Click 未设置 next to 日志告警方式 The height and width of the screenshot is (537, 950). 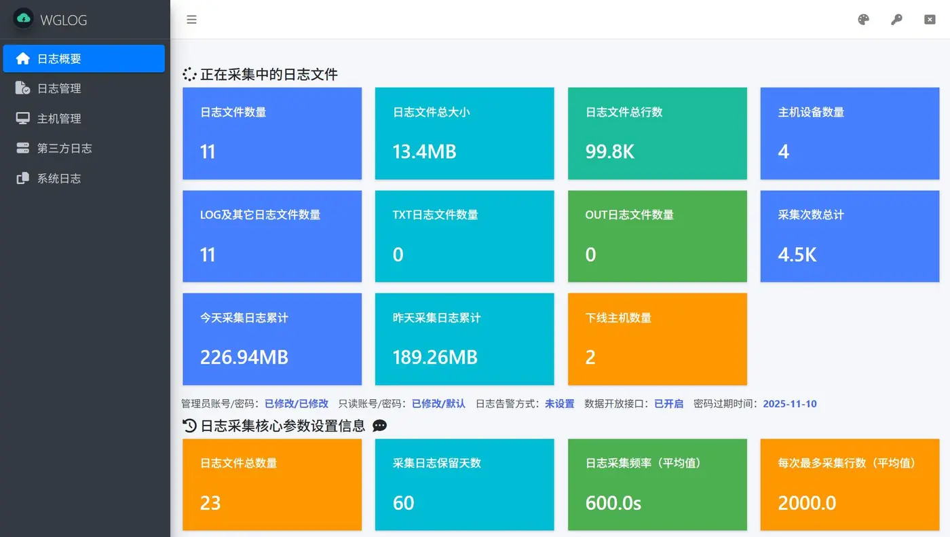coord(560,403)
